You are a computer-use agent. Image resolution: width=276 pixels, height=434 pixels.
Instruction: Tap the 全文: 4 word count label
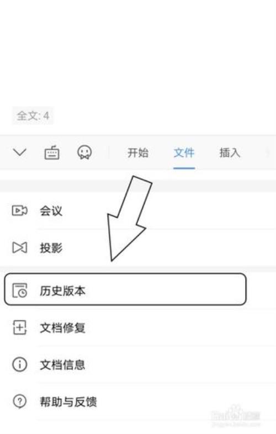(33, 115)
